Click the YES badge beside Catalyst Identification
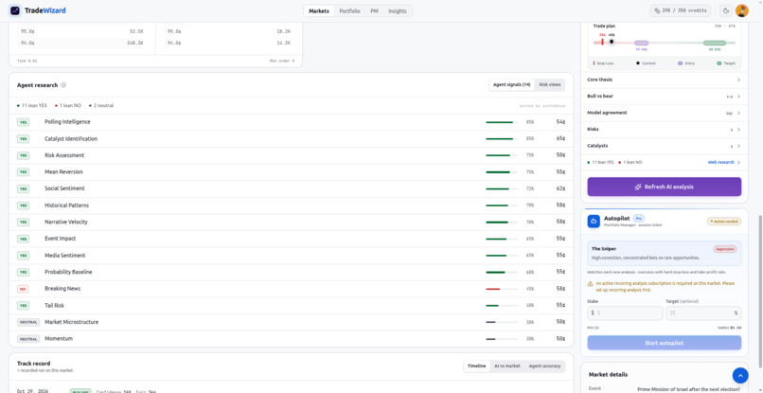Screen dimensions: 763x393 pos(23,139)
